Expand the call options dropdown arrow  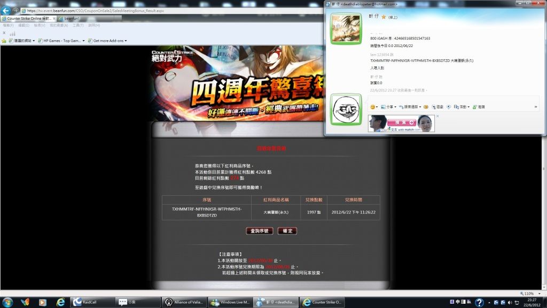[420, 107]
